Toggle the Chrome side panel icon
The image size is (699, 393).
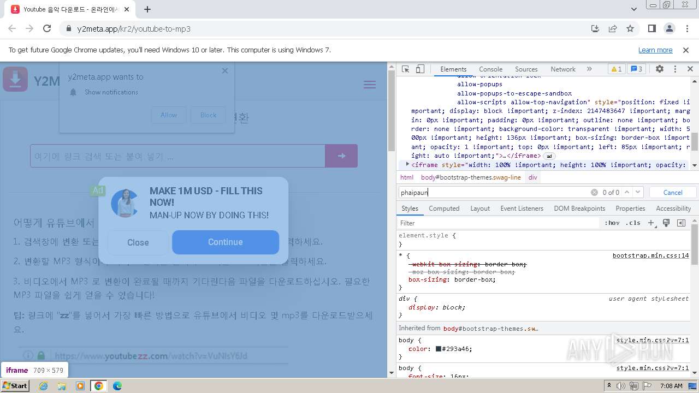coord(652,28)
